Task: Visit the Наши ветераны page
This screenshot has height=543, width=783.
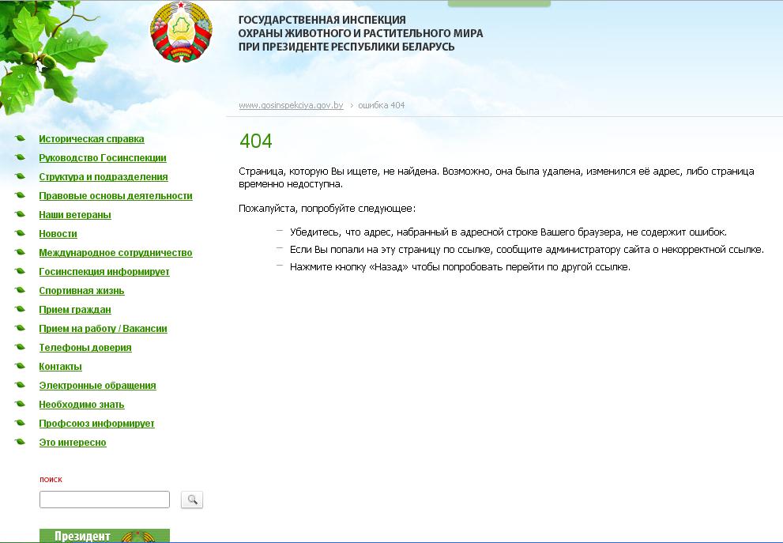Action: click(x=75, y=215)
